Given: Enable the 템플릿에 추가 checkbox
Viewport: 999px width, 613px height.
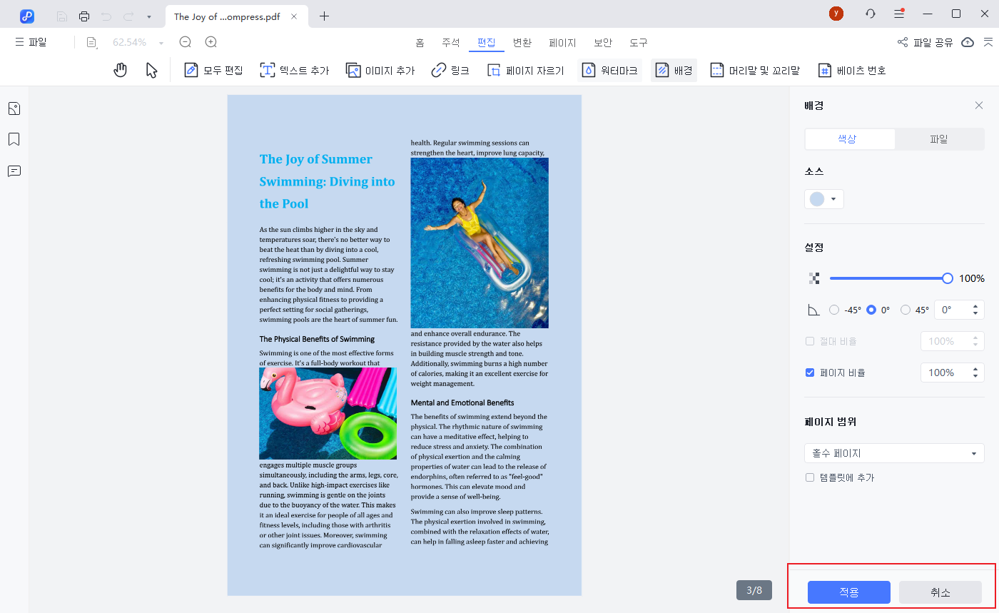Looking at the screenshot, I should [810, 477].
